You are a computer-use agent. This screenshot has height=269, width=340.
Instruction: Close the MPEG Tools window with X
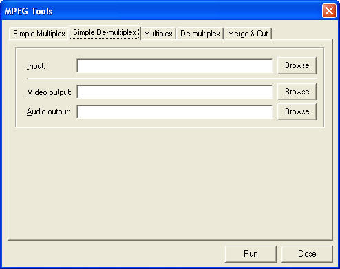tap(329, 11)
